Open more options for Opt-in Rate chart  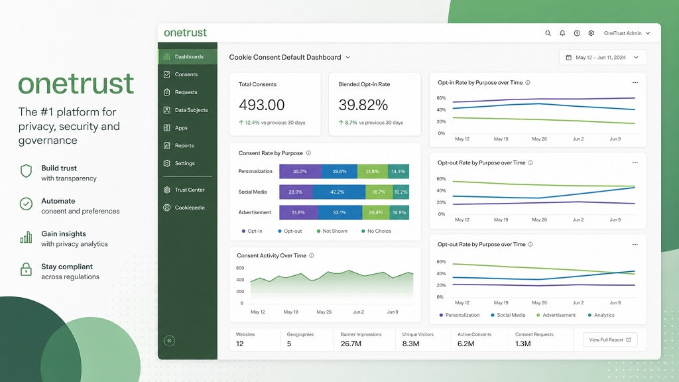(x=635, y=82)
